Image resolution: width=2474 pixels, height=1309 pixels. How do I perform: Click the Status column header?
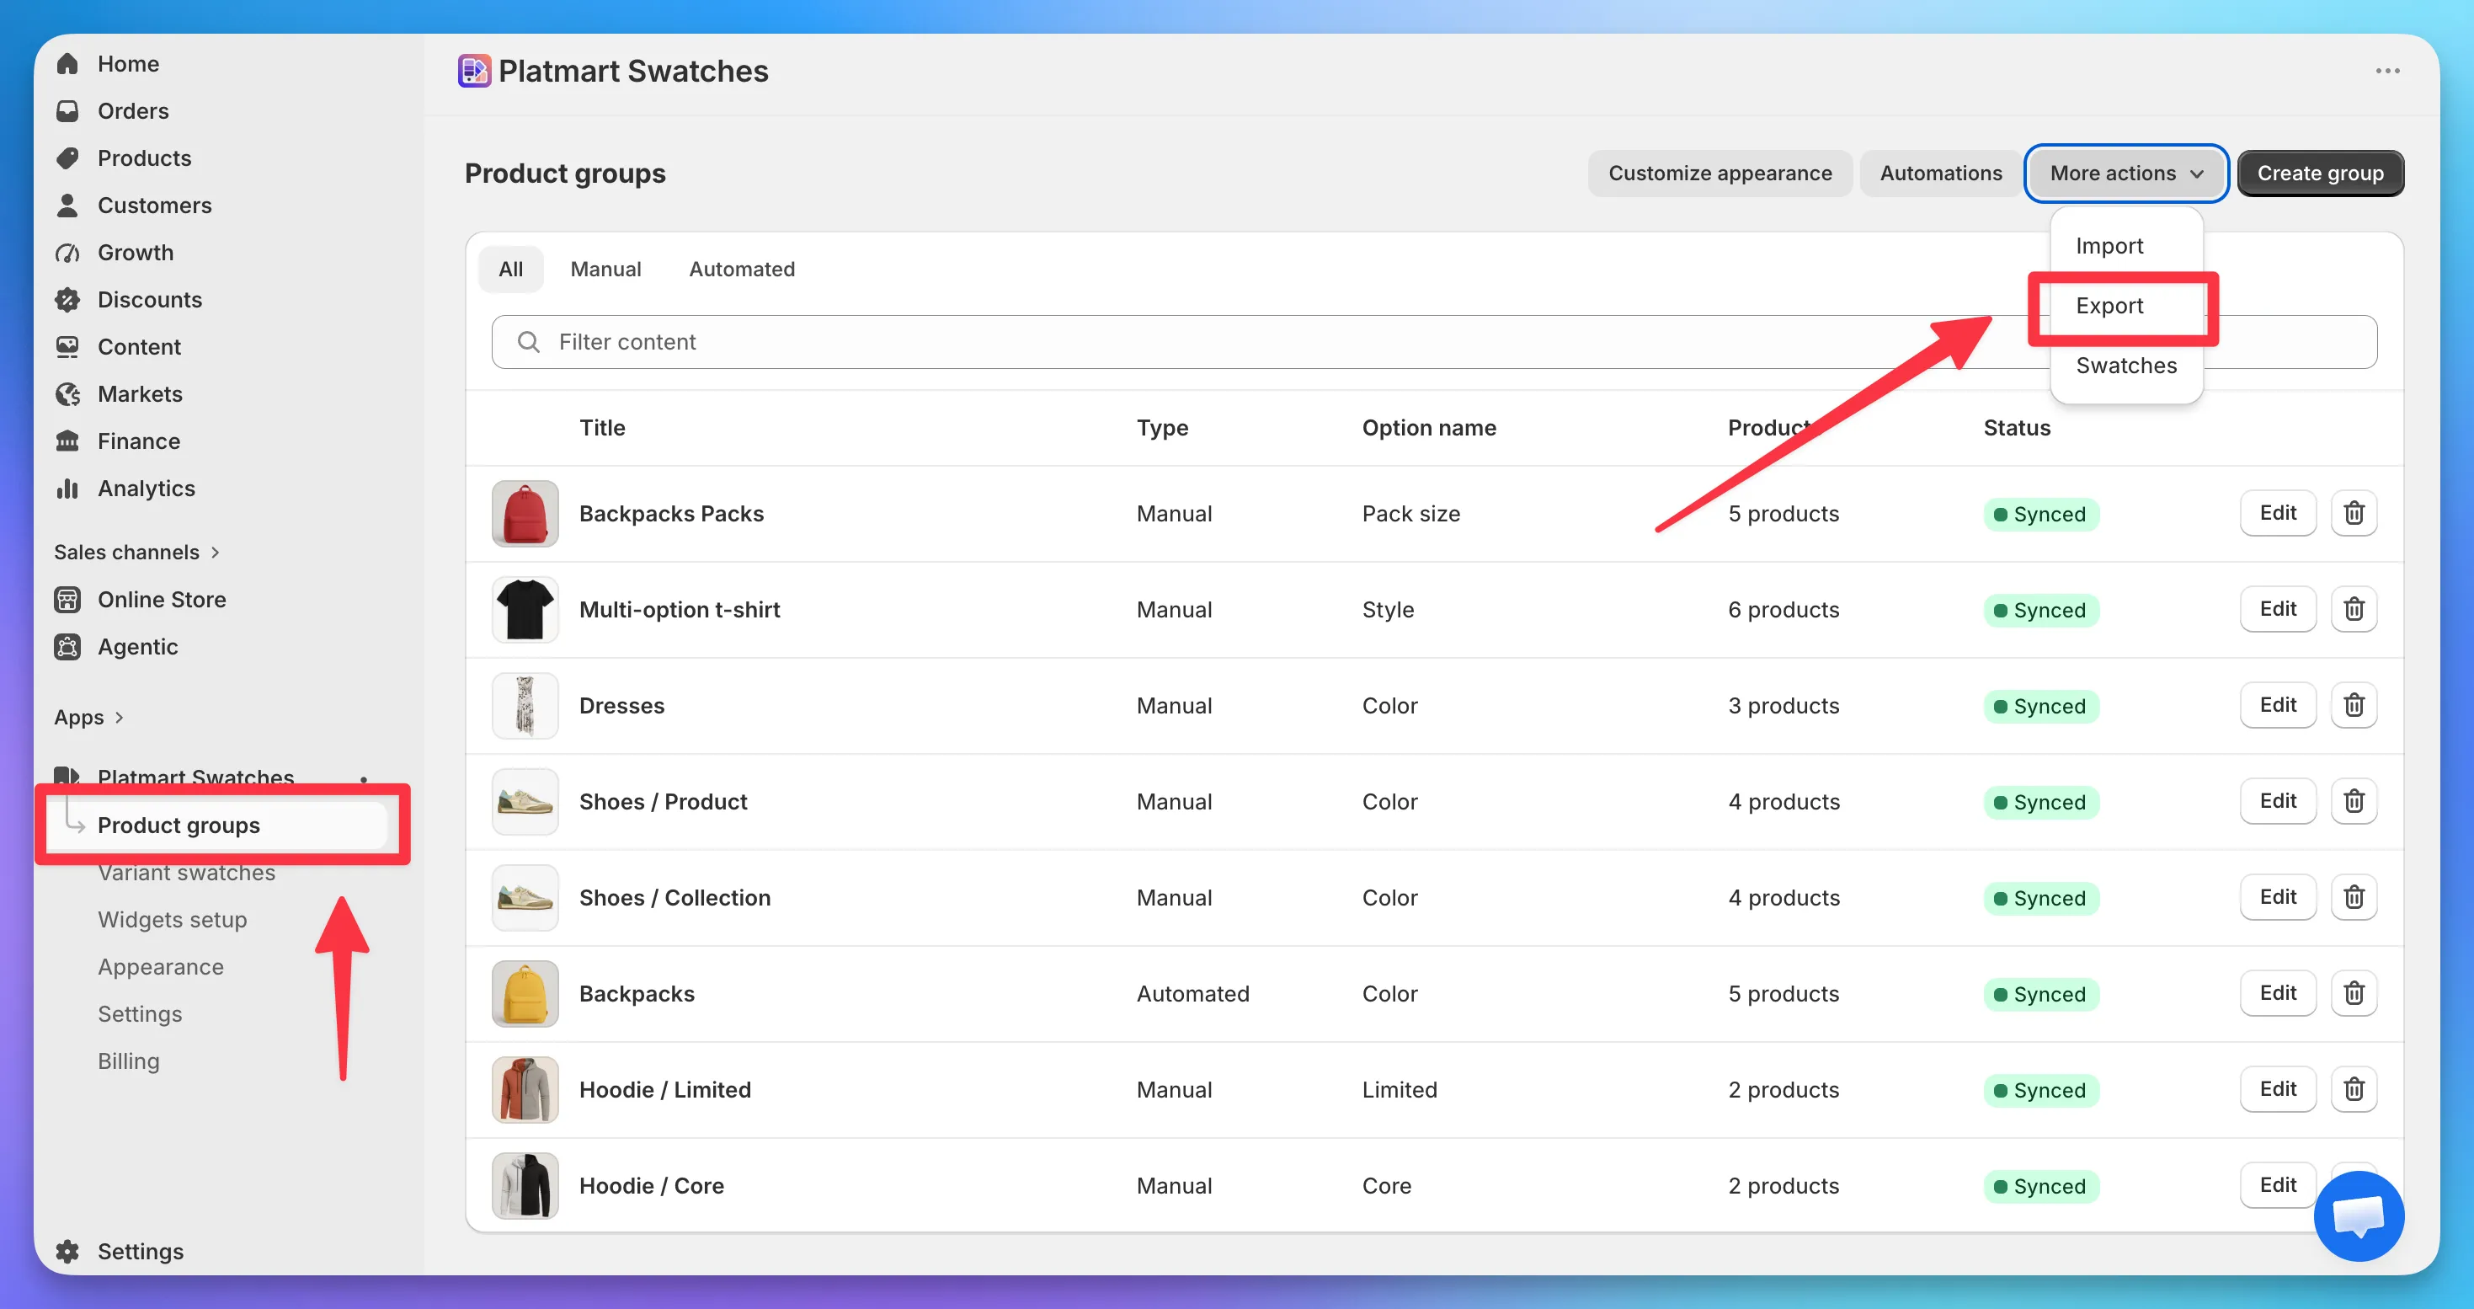click(x=2017, y=427)
